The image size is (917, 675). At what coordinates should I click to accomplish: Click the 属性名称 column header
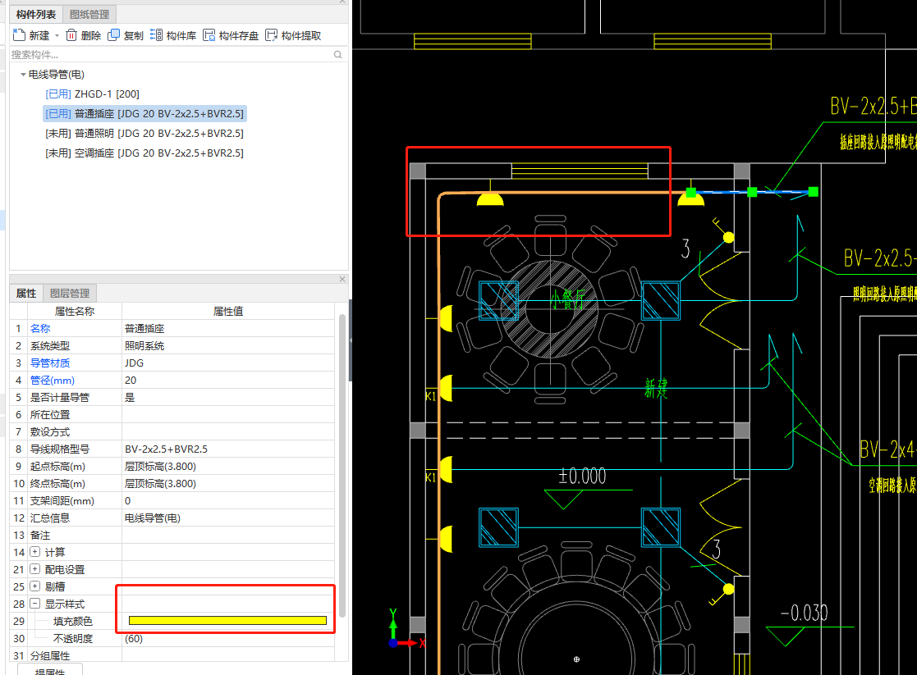[x=74, y=312]
